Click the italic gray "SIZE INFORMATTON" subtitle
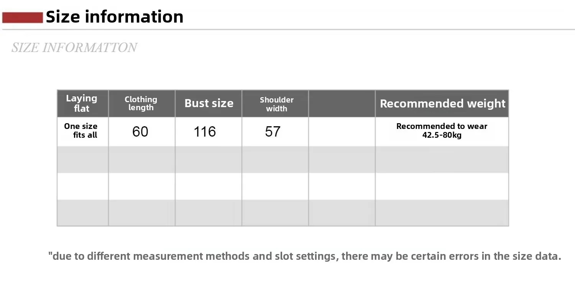This screenshot has width=575, height=290. point(74,47)
